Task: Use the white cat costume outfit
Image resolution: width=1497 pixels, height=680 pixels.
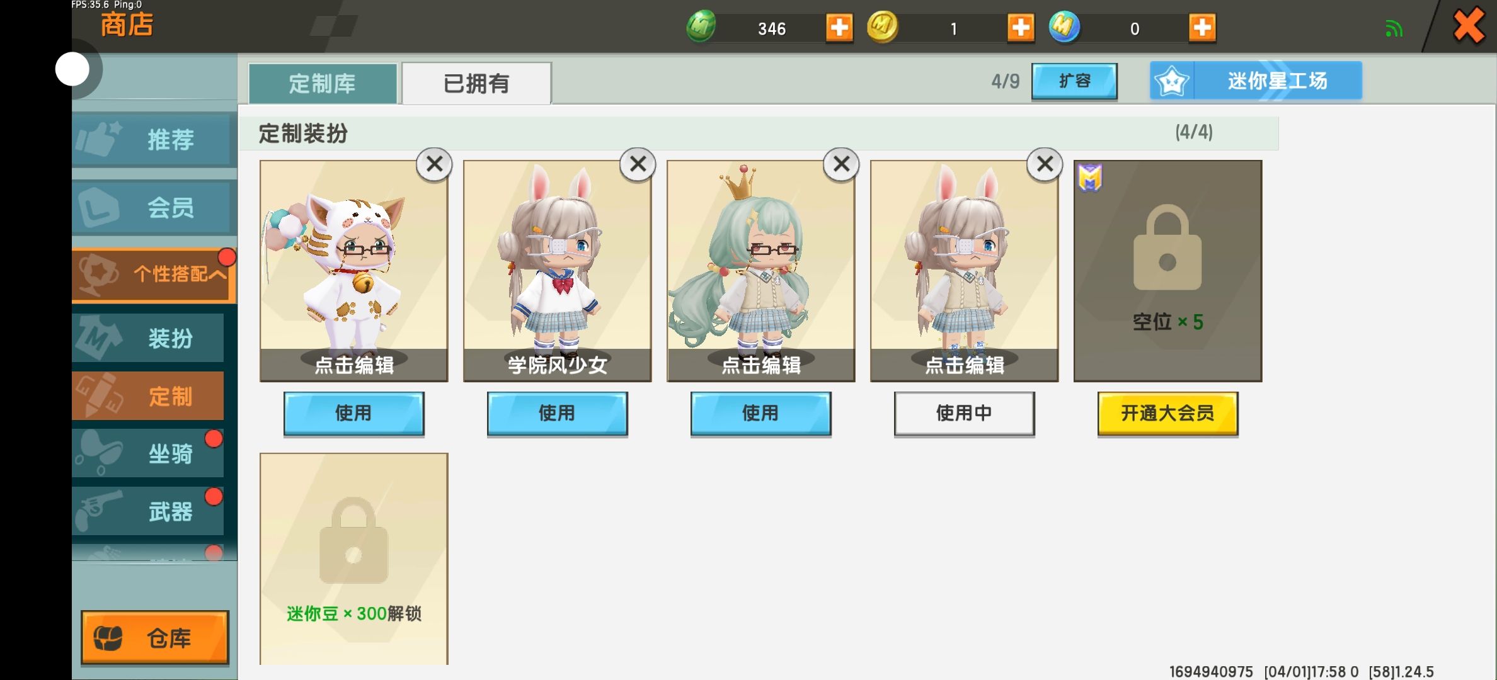Action: tap(353, 413)
